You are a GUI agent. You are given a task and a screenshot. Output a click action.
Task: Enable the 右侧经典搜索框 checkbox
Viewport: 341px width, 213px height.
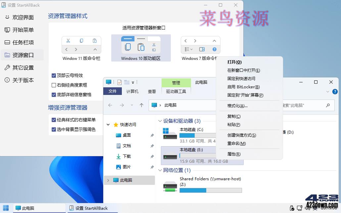pyautogui.click(x=54, y=84)
